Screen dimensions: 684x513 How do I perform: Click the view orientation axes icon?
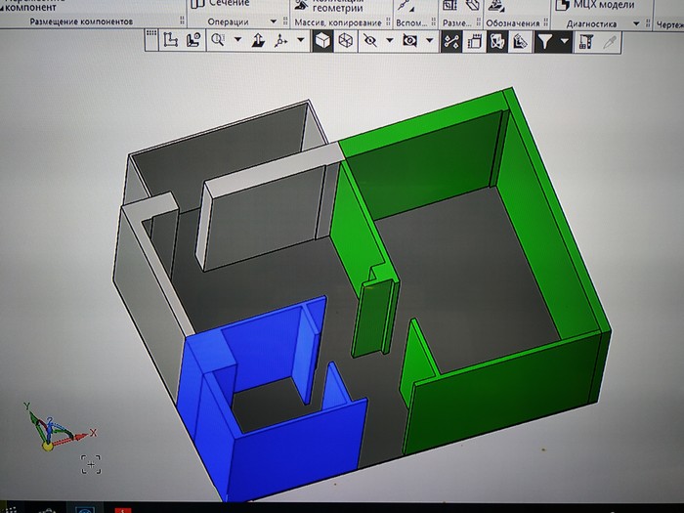point(282,41)
